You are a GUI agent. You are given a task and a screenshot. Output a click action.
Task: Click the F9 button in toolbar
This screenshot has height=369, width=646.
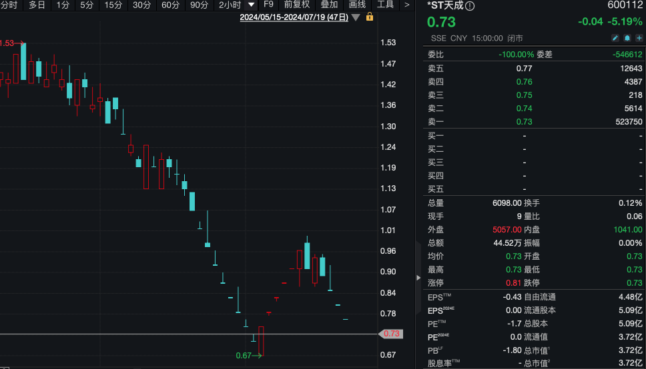pyautogui.click(x=268, y=5)
